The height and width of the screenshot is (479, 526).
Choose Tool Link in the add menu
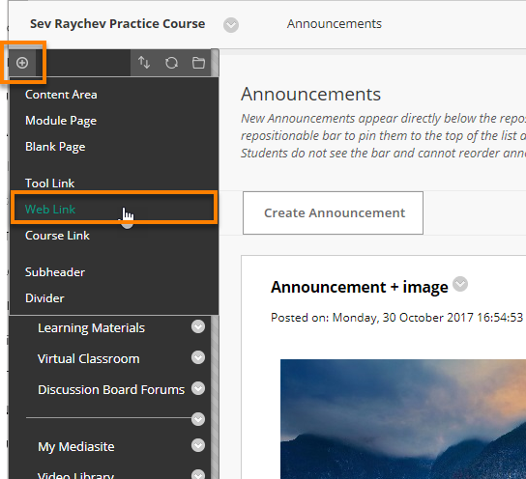click(49, 183)
